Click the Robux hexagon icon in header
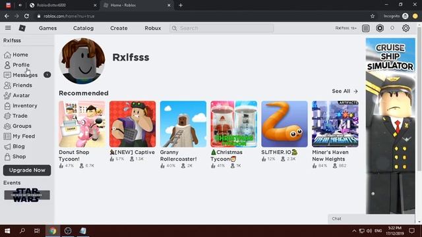422x237 pixels. coord(380,28)
